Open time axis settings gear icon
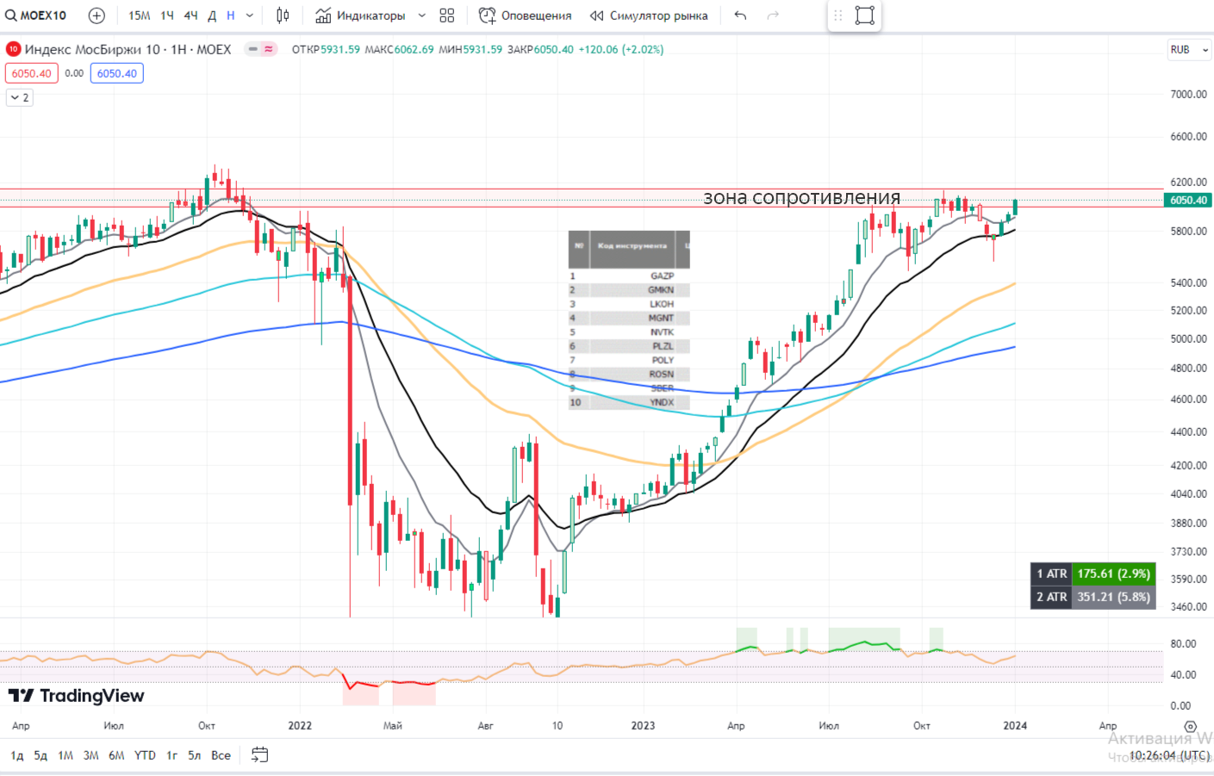Image resolution: width=1214 pixels, height=776 pixels. (x=1190, y=726)
